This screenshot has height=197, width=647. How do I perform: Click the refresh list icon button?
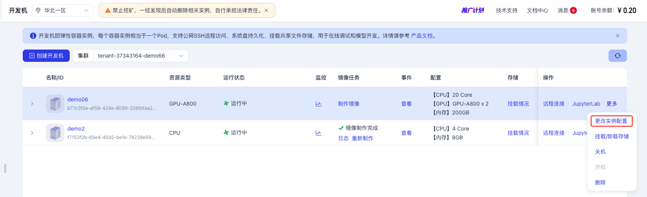(617, 56)
